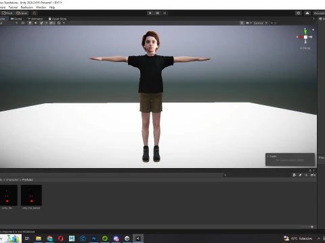
Task: Click the character folder in the breadcrumb
Action: pos(12,180)
